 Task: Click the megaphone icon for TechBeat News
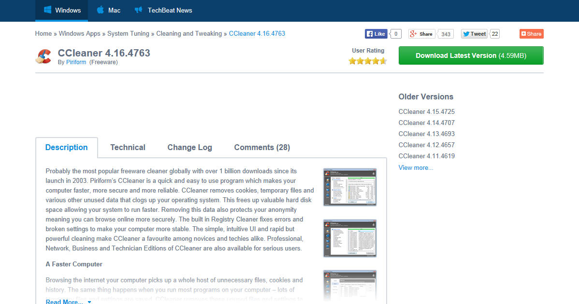[x=139, y=10]
